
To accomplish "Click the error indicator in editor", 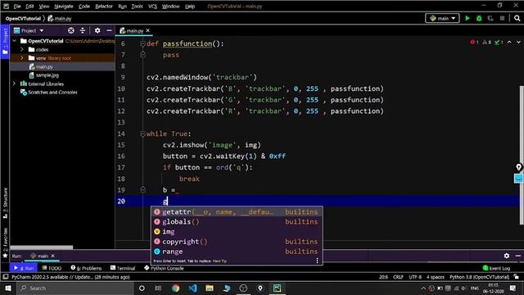I will pos(474,42).
